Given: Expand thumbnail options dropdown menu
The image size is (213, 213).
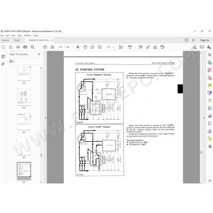Looking at the screenshot, I should 12,61.
